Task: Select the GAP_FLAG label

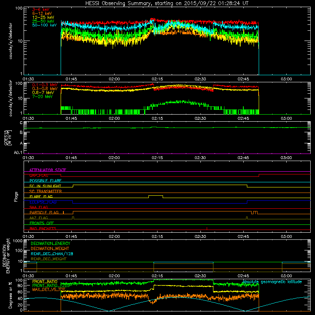Action: pyautogui.click(x=39, y=175)
